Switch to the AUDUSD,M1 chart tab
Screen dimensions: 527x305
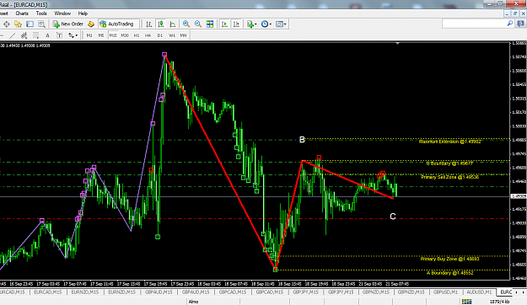pos(479,292)
